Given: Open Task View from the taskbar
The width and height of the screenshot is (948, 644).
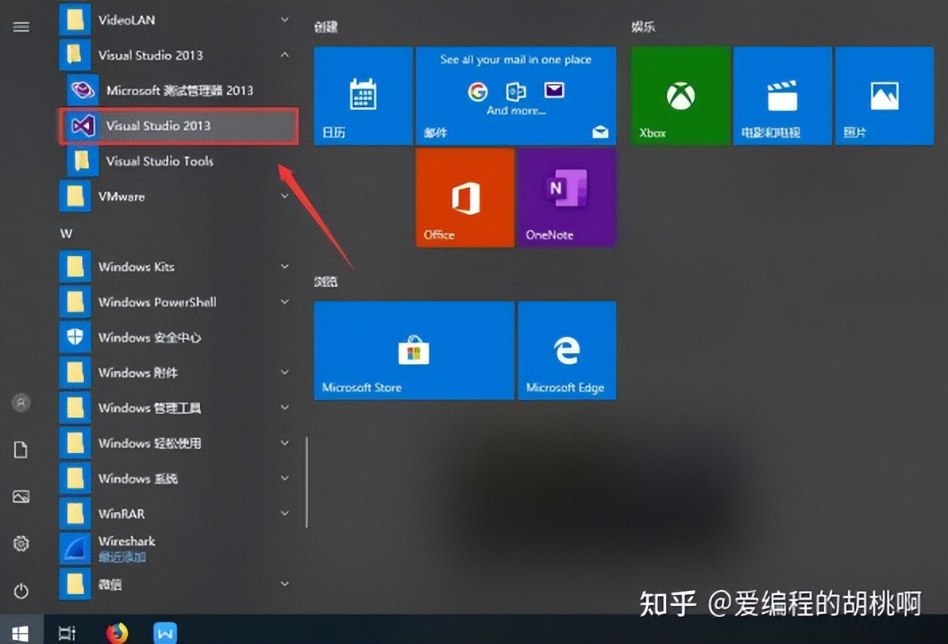Looking at the screenshot, I should pos(67,633).
